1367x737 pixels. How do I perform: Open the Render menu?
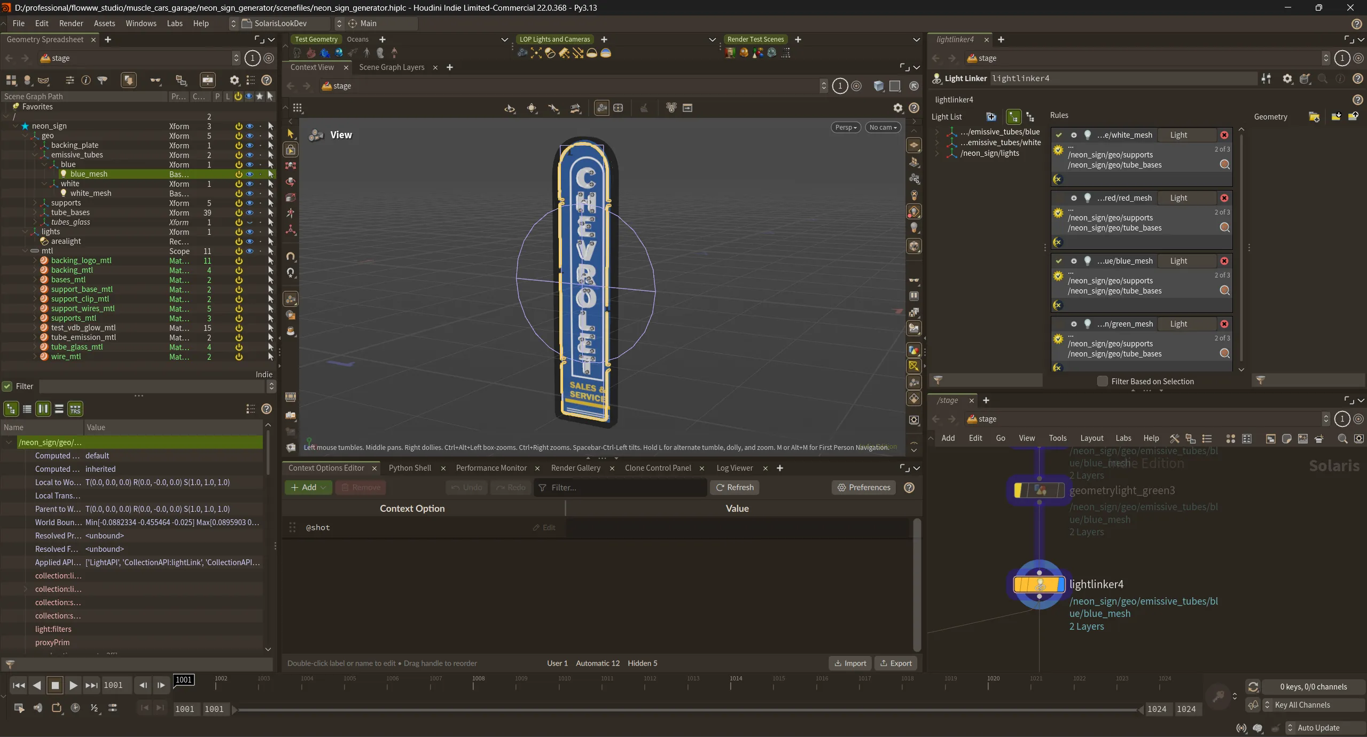[71, 23]
